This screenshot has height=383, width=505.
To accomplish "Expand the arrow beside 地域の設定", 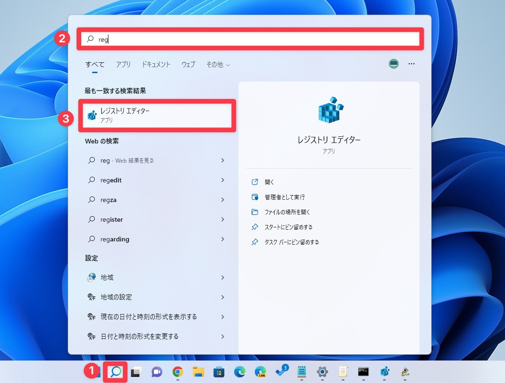I will click(222, 297).
